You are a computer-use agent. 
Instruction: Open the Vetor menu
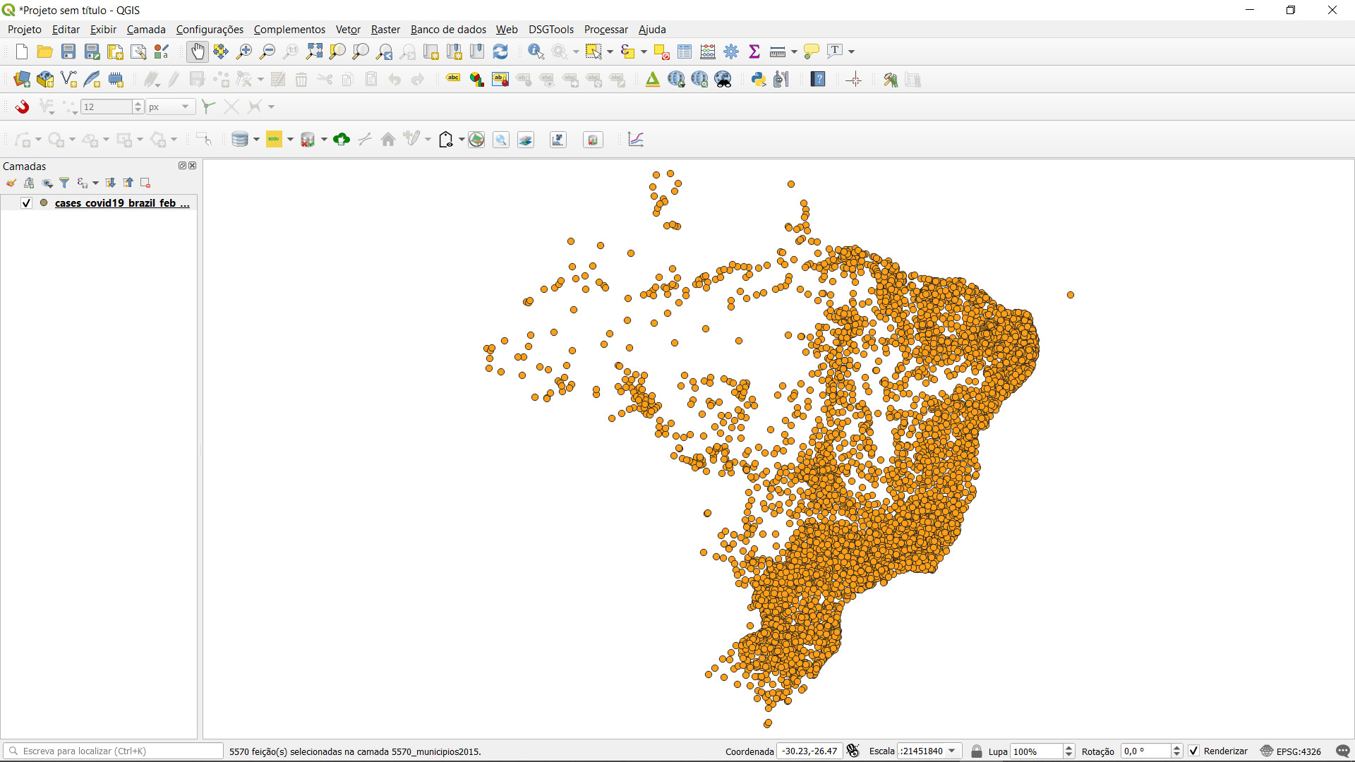pos(348,29)
